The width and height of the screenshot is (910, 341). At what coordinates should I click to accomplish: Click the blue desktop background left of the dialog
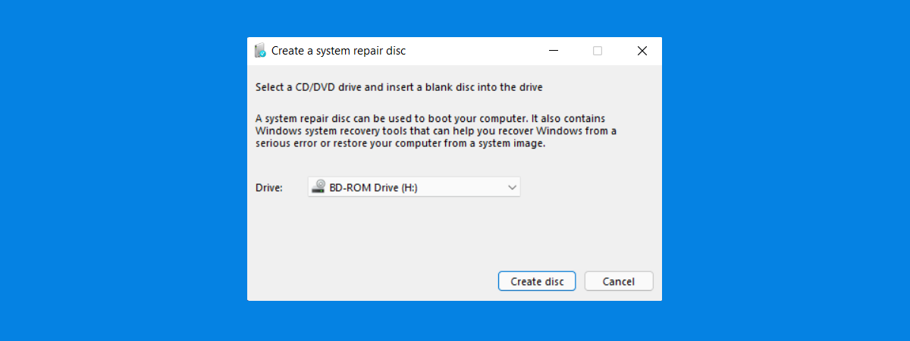click(x=121, y=170)
